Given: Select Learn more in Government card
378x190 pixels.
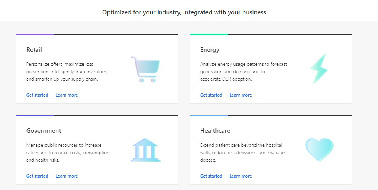Looking at the screenshot, I should point(67,176).
